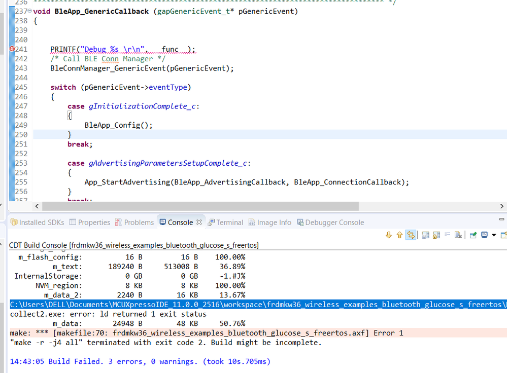
Task: Click the highlighted C:\Users\DELL path error line
Action: pos(258,305)
